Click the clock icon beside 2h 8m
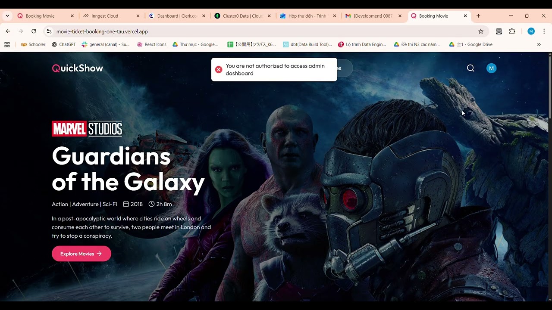The image size is (552, 310). pos(151,204)
